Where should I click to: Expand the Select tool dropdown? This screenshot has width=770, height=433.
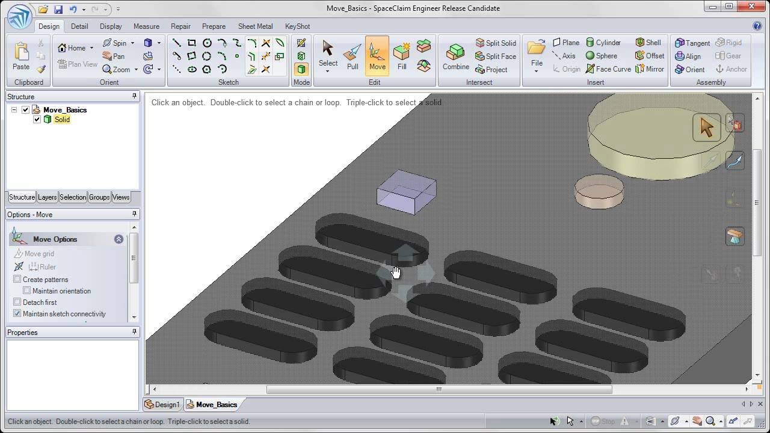pos(328,72)
